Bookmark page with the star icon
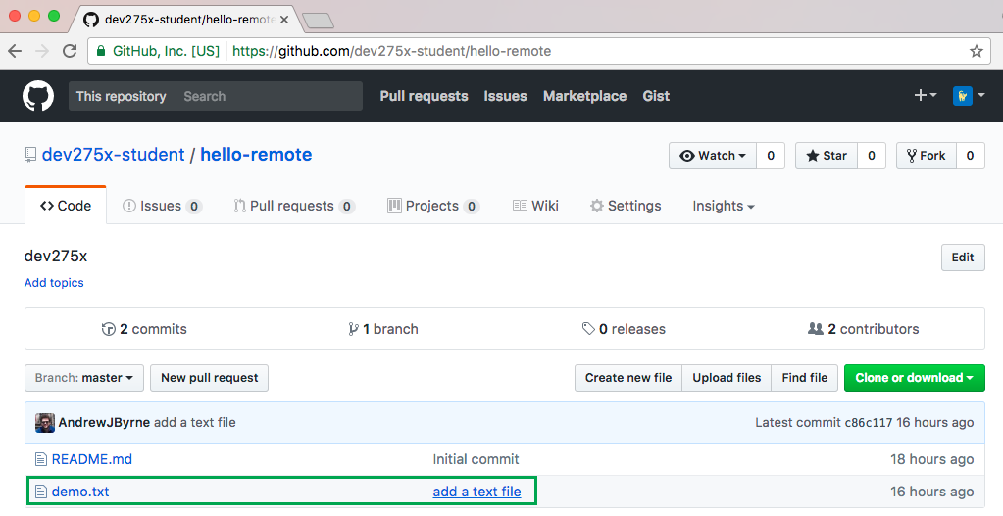 977,51
